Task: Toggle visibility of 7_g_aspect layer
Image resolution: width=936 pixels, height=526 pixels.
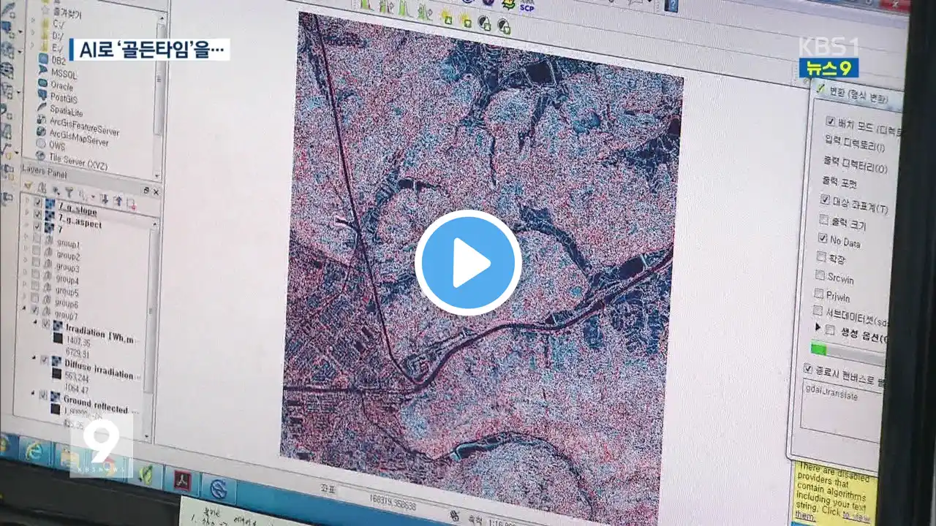Action: 37,216
